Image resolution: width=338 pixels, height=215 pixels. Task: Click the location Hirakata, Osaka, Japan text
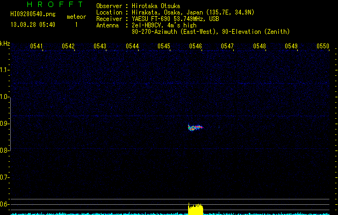tap(167, 12)
